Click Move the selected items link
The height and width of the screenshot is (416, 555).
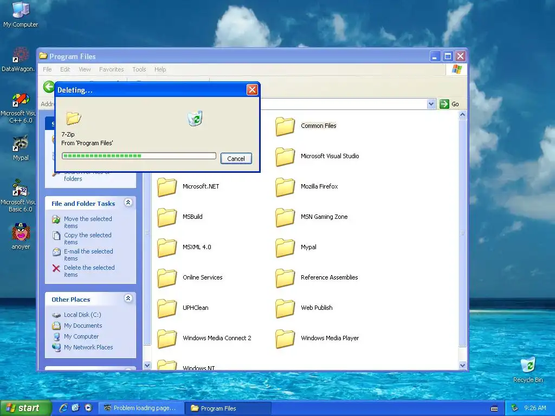pos(88,222)
